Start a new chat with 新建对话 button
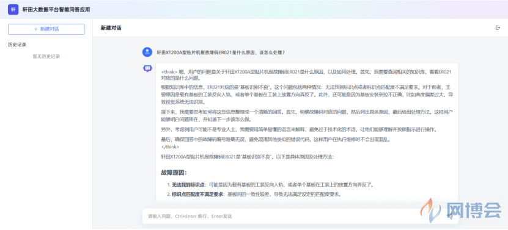 pos(46,29)
